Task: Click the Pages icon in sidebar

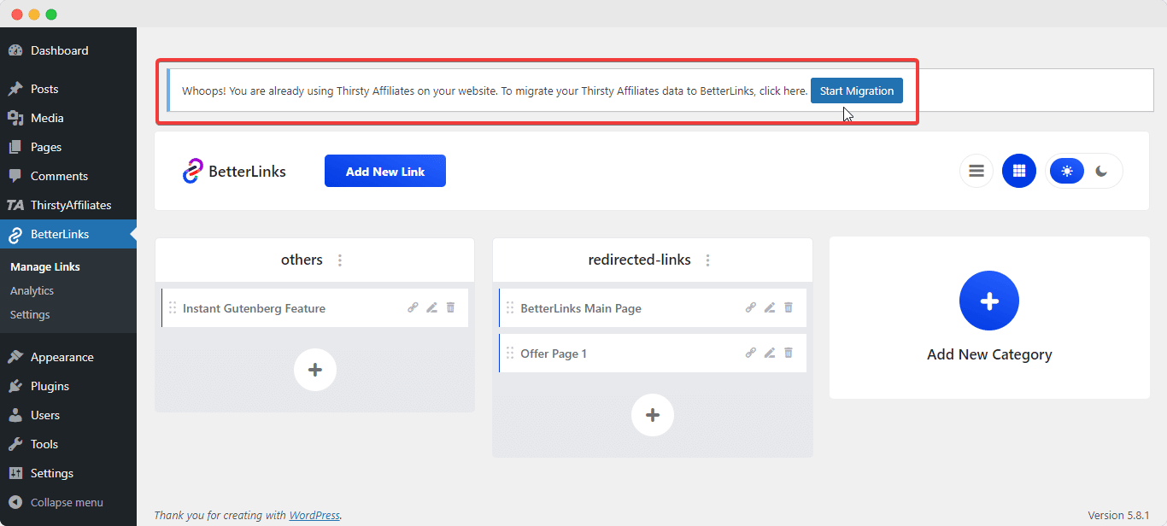Action: click(15, 147)
